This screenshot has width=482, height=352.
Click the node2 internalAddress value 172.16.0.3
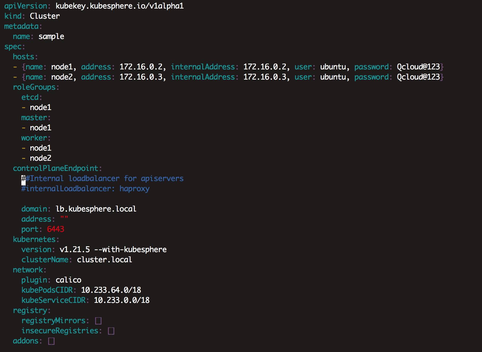pos(264,77)
